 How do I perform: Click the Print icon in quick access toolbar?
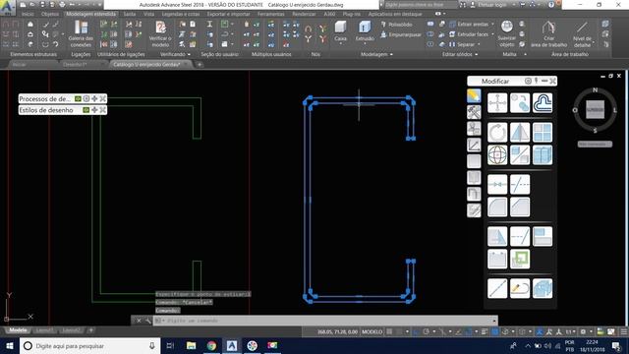(62, 5)
